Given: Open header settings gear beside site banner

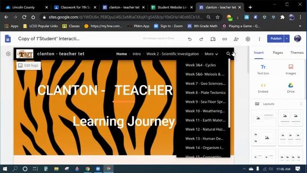Looking at the screenshot, I should (8, 54).
